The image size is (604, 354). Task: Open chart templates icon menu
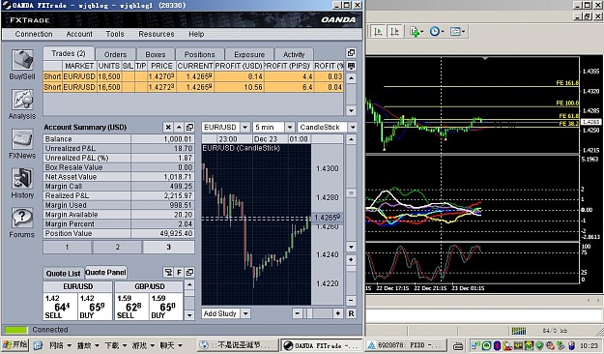(457, 31)
